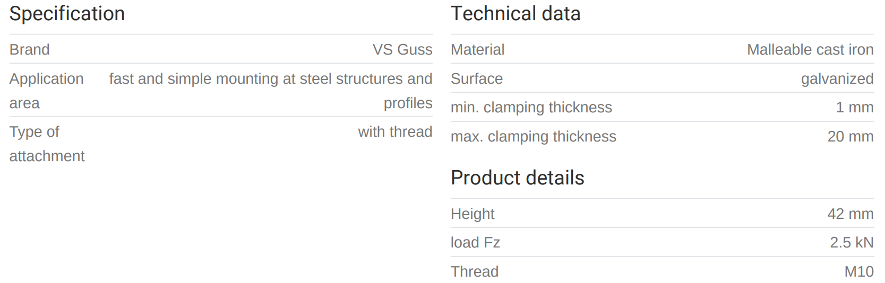Viewport: 885px width, 283px height.
Task: Click the Specification heading
Action: coord(67,14)
